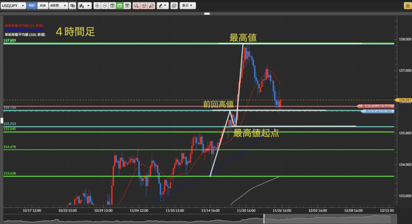The height and width of the screenshot is (224, 412).
Task: Open the chart type candlestick dropdown
Action: click(84, 6)
